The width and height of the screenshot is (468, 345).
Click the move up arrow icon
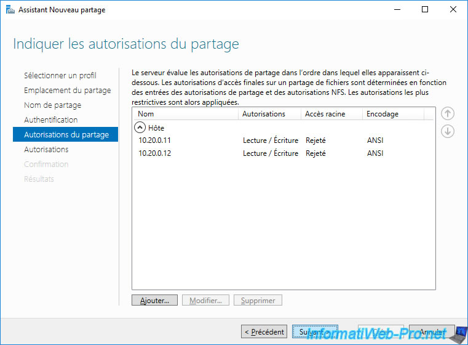click(x=448, y=113)
